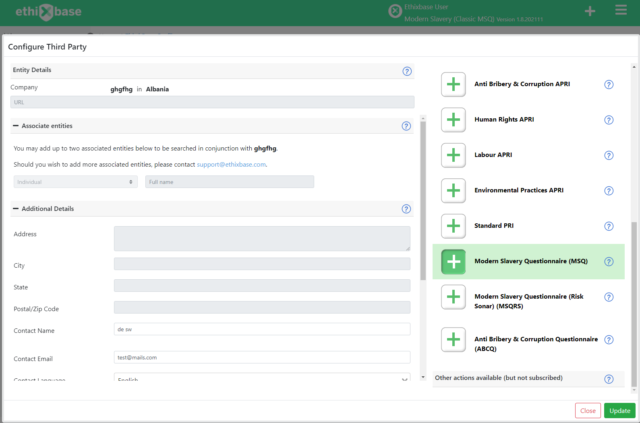Click the form panel vertical scrollbar thumb
The width and height of the screenshot is (640, 423).
pos(423,200)
